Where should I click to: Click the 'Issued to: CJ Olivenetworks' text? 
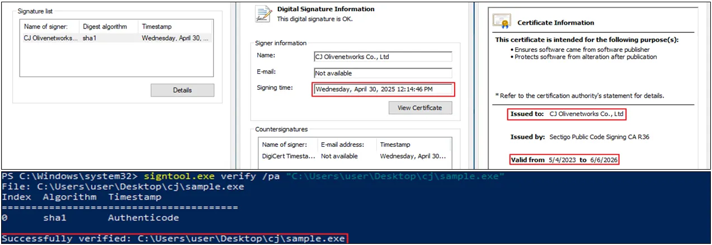click(567, 114)
